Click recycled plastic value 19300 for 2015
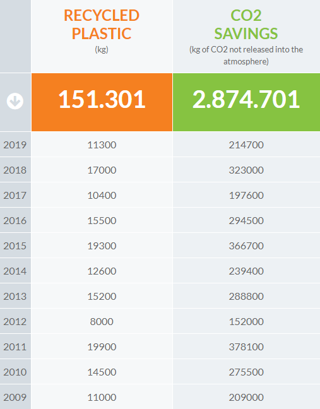This screenshot has width=320, height=409. tap(102, 246)
